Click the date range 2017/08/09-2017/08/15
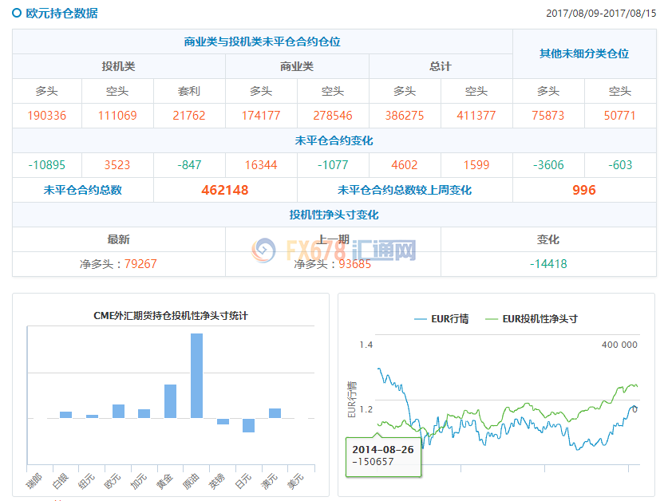This screenshot has width=668, height=501. point(601,14)
